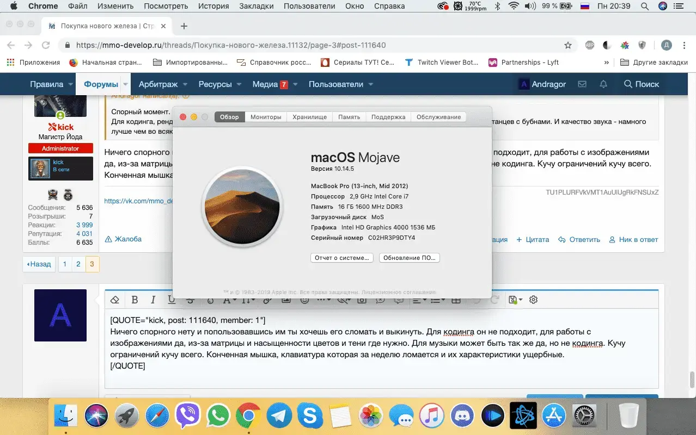Expand the Форумы navigation dropdown arrow

[x=126, y=84]
